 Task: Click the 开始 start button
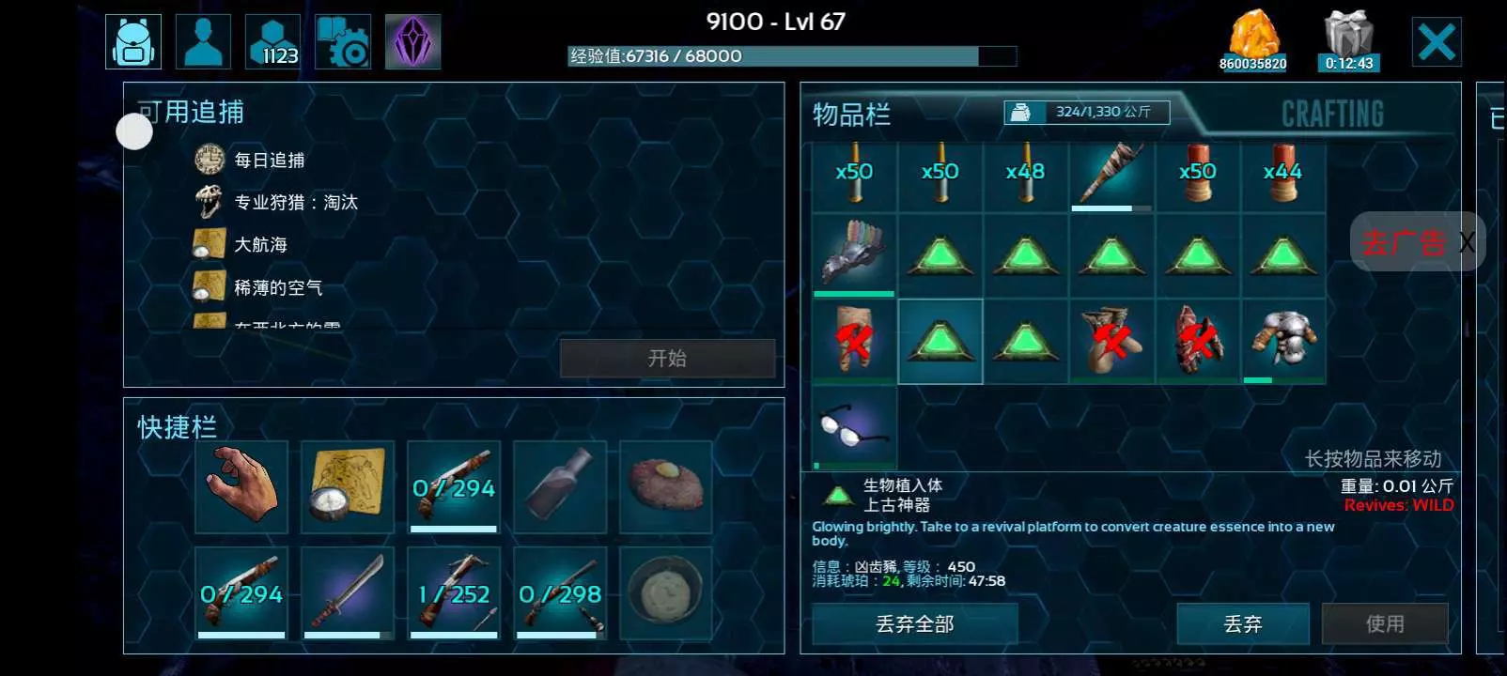coord(667,358)
